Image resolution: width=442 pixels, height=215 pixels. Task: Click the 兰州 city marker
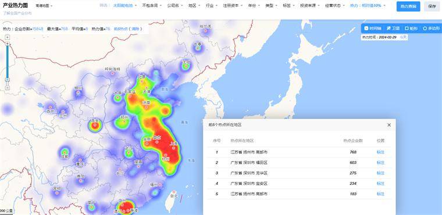[63, 112]
